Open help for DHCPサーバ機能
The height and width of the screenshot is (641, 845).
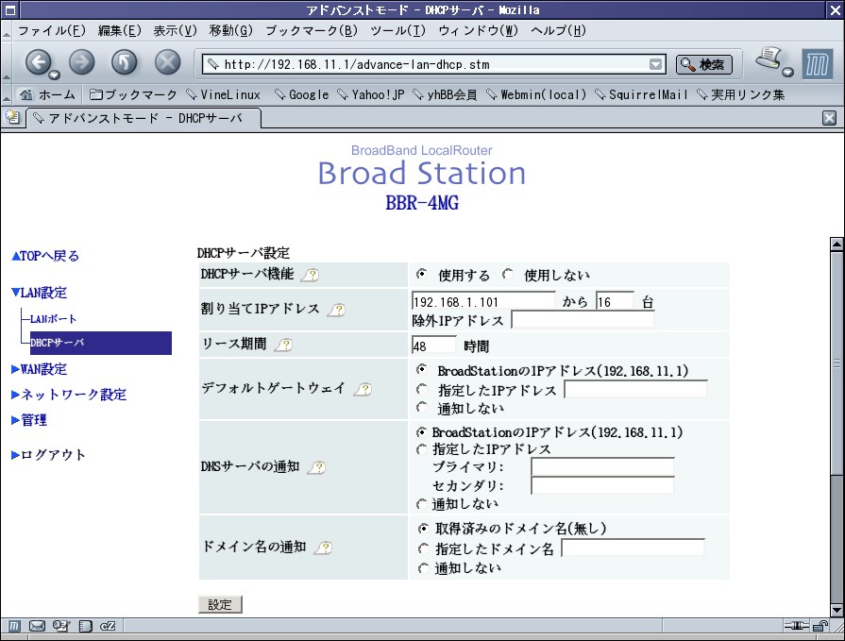tap(311, 276)
